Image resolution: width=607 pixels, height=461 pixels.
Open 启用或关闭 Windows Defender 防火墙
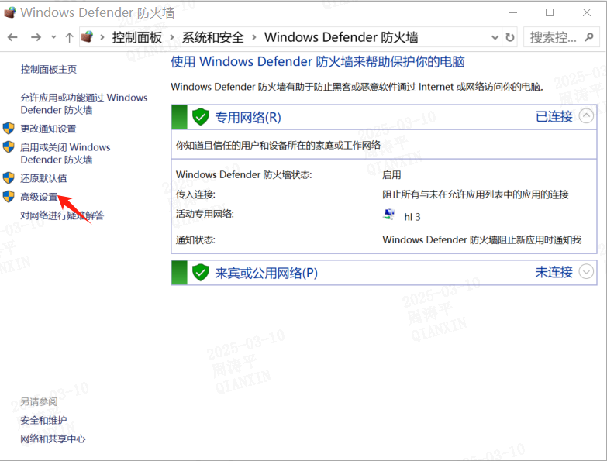[65, 153]
